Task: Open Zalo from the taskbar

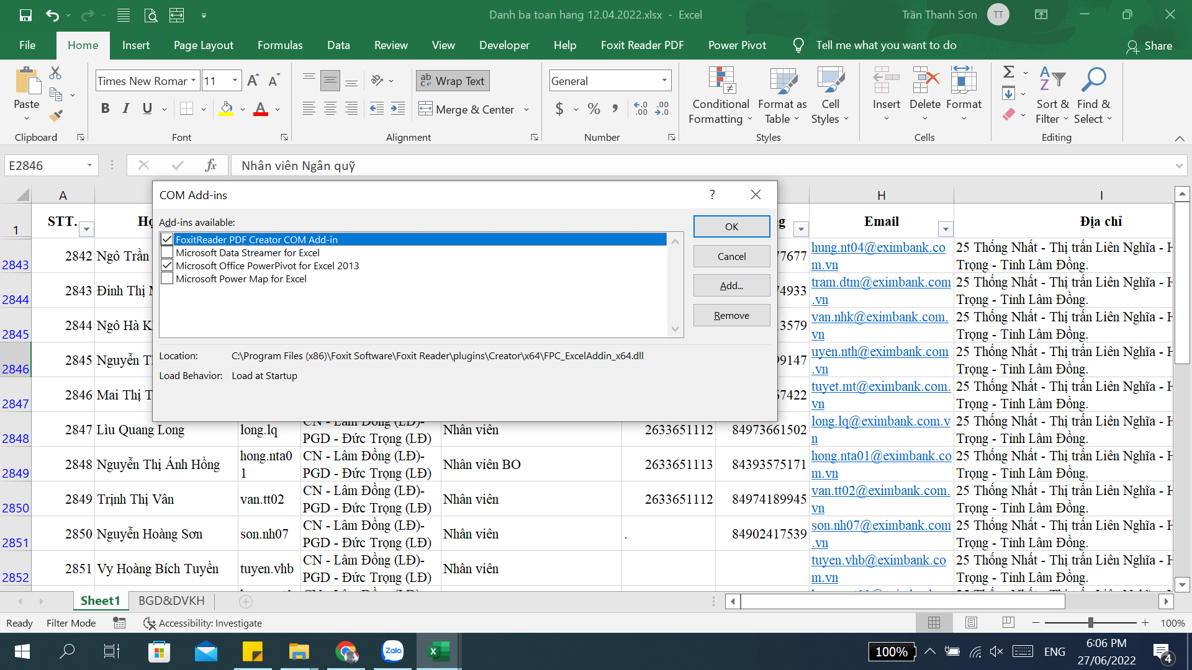Action: (393, 651)
